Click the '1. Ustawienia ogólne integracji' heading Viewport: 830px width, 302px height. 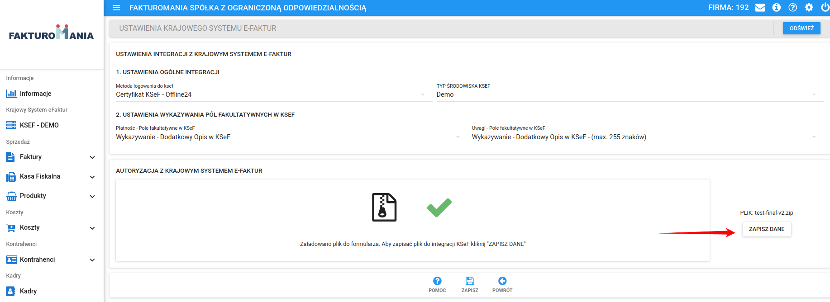click(x=167, y=72)
